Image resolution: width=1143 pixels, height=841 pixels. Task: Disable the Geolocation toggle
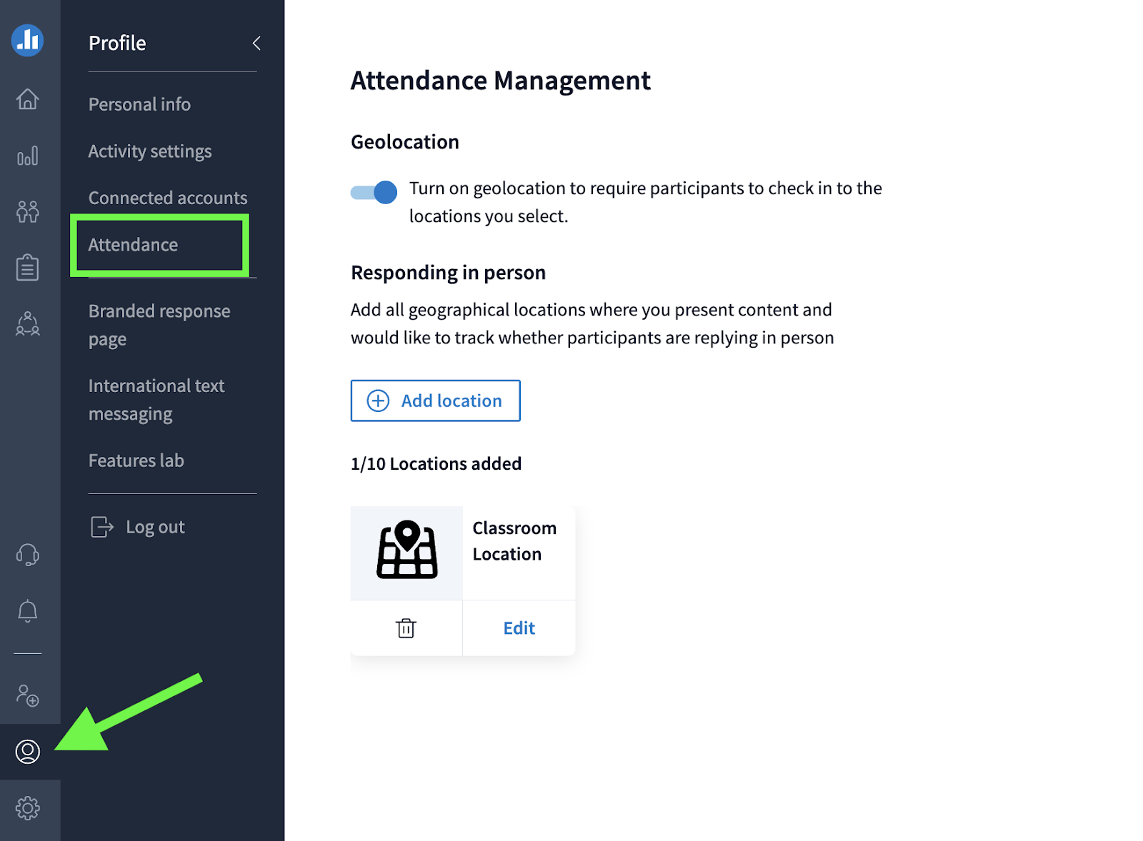(374, 191)
